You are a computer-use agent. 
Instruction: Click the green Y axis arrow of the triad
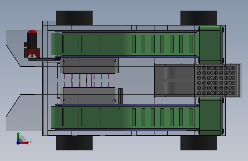click(18, 137)
